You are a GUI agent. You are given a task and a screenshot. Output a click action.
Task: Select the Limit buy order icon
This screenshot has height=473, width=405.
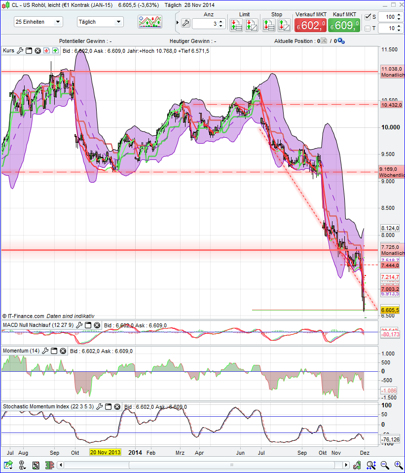pyautogui.click(x=235, y=24)
